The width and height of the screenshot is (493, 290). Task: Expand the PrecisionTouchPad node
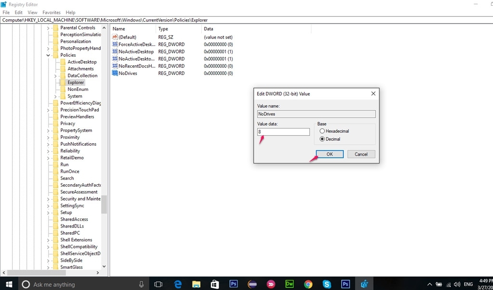pos(48,110)
